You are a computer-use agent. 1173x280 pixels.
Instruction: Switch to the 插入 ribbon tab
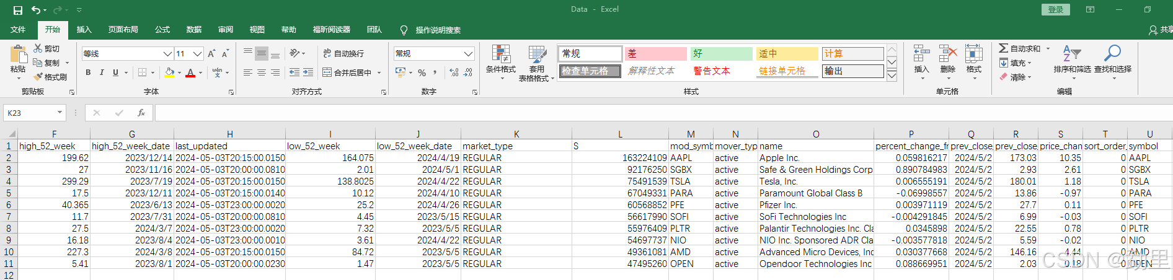pyautogui.click(x=84, y=30)
